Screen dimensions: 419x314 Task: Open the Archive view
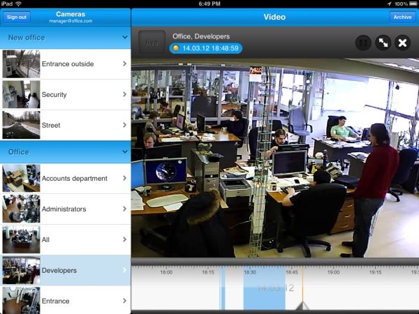(402, 17)
